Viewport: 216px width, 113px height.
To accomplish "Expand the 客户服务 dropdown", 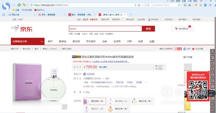I will (x=184, y=19).
